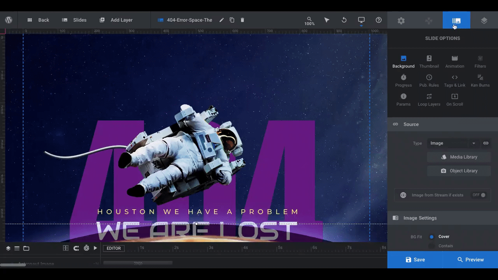Open the Filters slide option
The height and width of the screenshot is (280, 498).
[480, 61]
